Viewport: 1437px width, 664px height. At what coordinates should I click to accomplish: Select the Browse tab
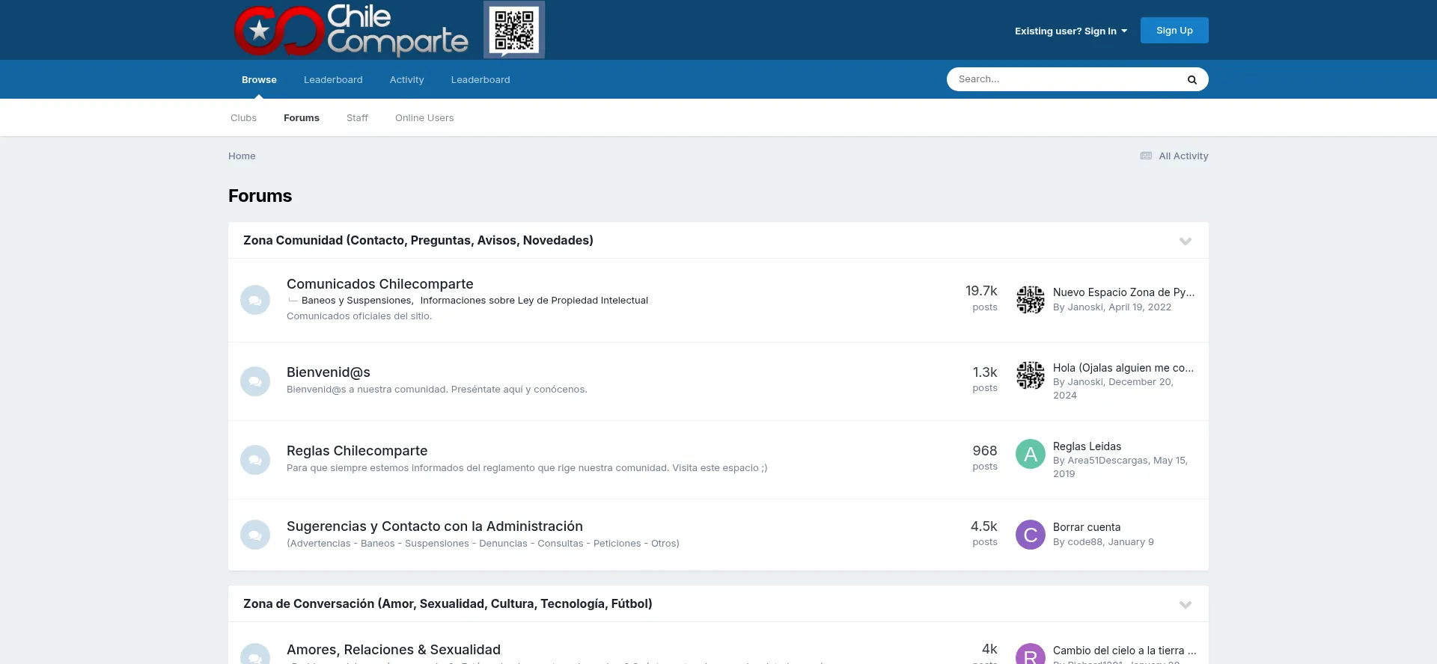click(x=259, y=80)
